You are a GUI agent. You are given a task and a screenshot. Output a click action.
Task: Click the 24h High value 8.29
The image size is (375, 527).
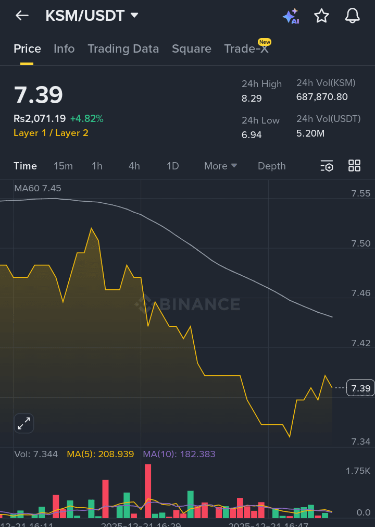pyautogui.click(x=252, y=99)
